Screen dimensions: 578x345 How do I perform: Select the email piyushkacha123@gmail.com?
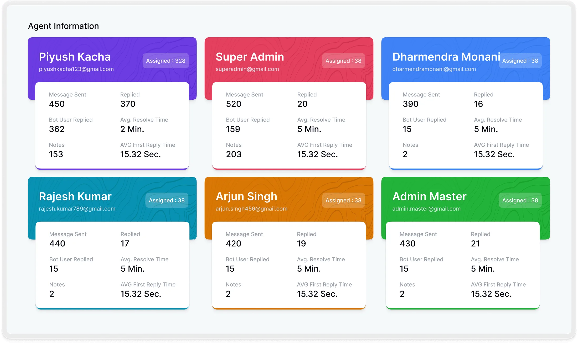click(x=76, y=69)
